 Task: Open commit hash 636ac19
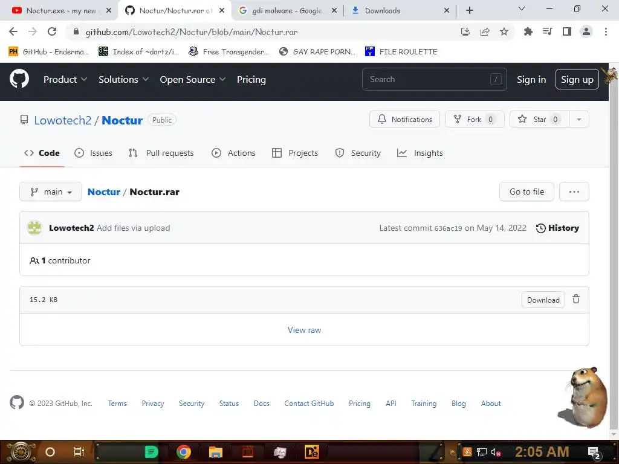(x=448, y=228)
